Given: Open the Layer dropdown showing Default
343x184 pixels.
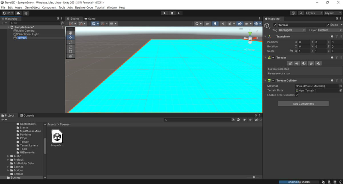Looking at the screenshot, I should click(x=330, y=30).
